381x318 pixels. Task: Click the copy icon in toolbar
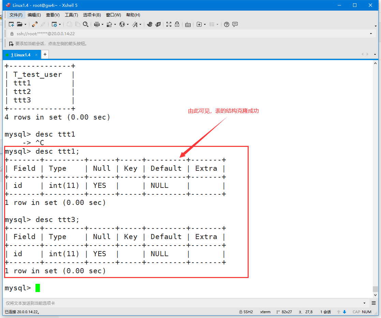coord(69,24)
